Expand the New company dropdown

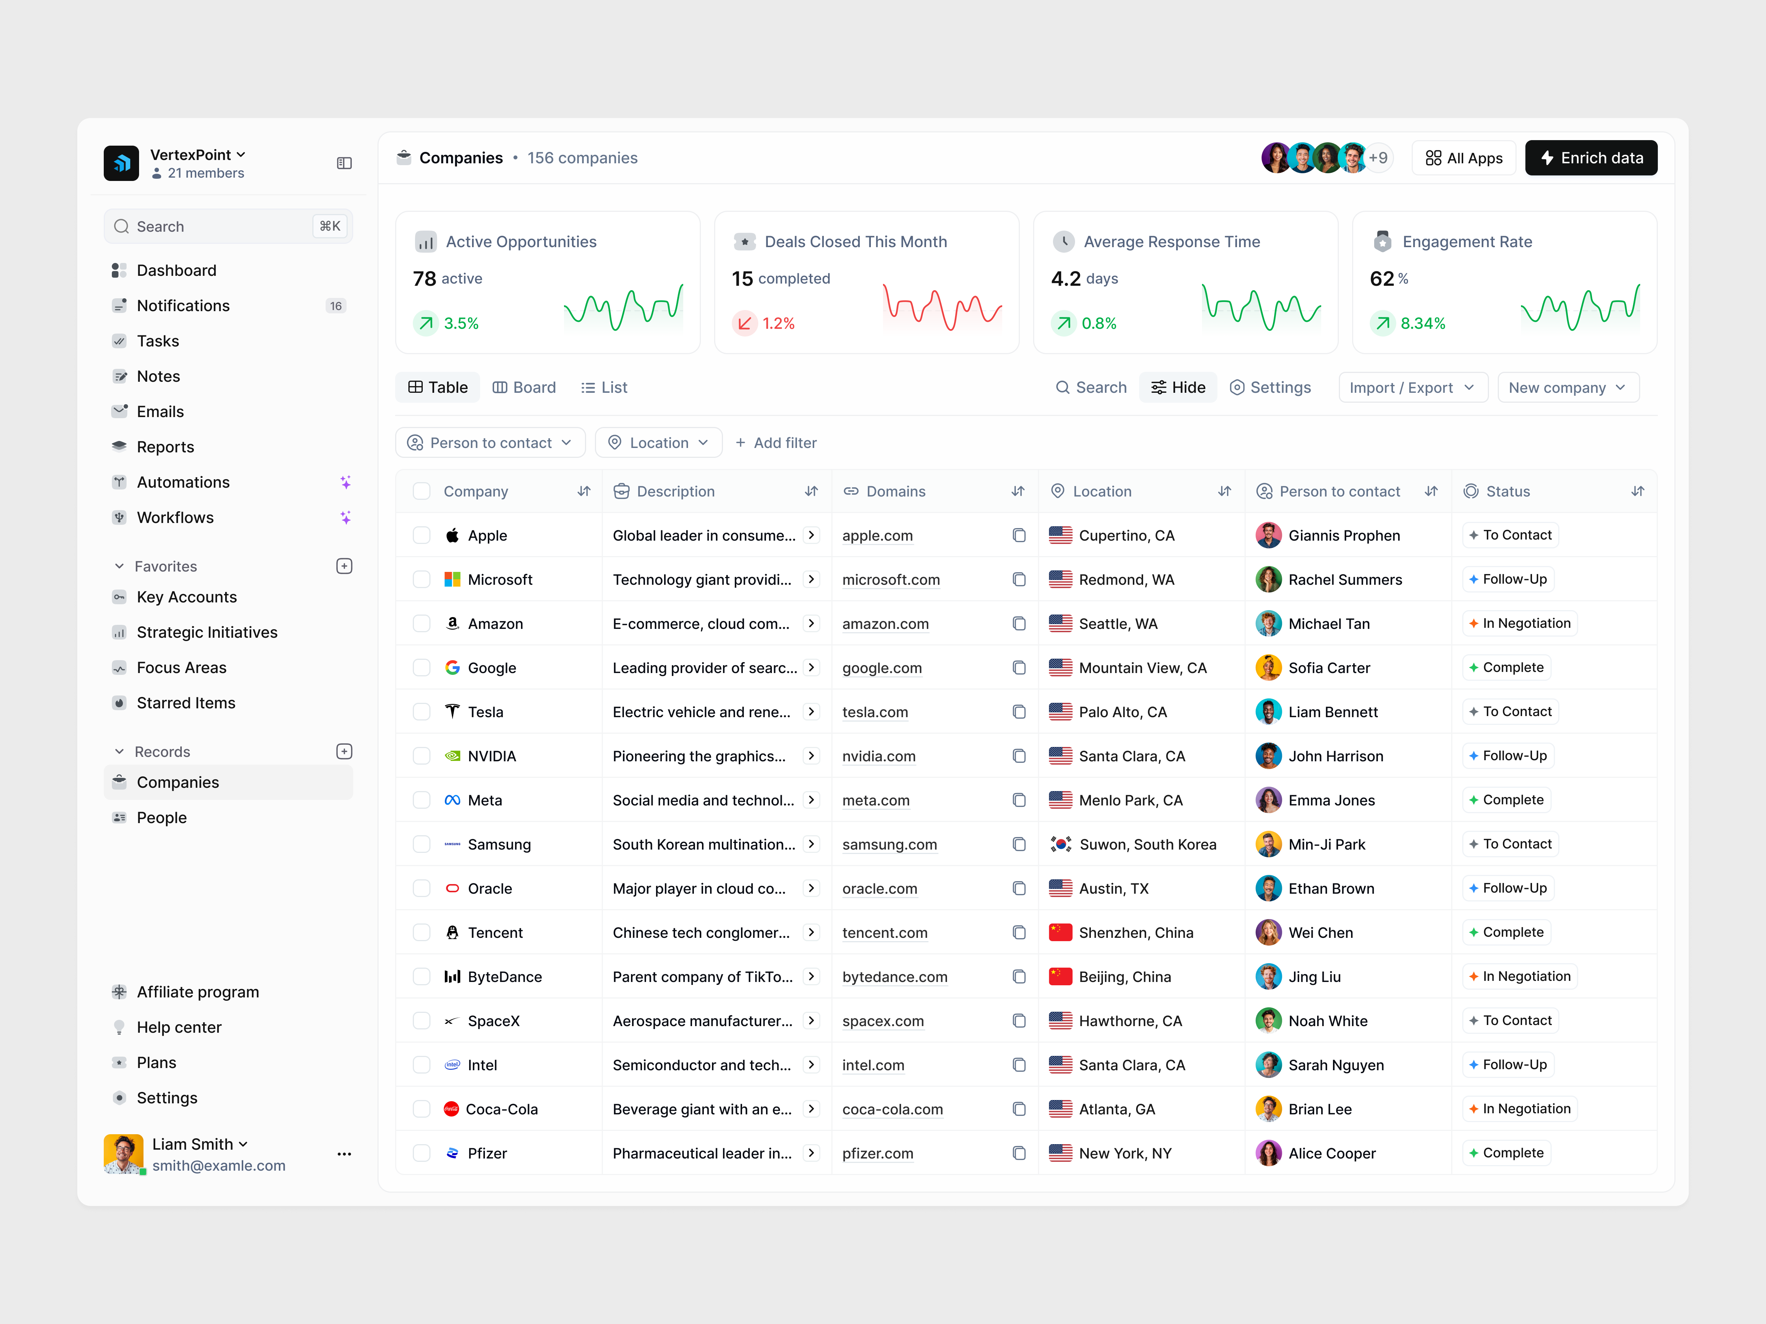(x=1567, y=387)
